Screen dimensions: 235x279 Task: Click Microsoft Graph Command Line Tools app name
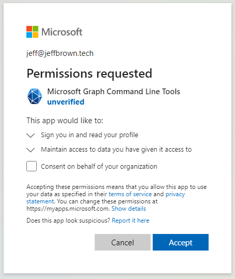[114, 92]
